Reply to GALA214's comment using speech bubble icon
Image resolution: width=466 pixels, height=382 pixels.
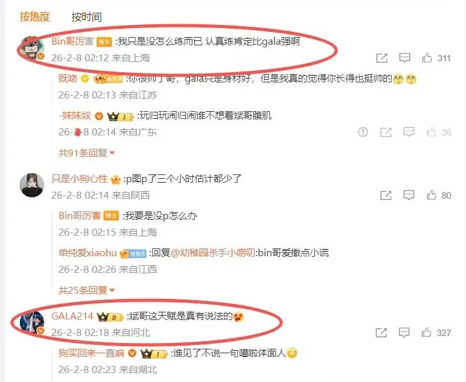404,332
